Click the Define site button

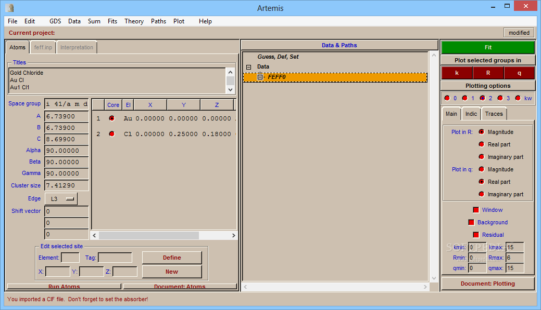(172, 258)
